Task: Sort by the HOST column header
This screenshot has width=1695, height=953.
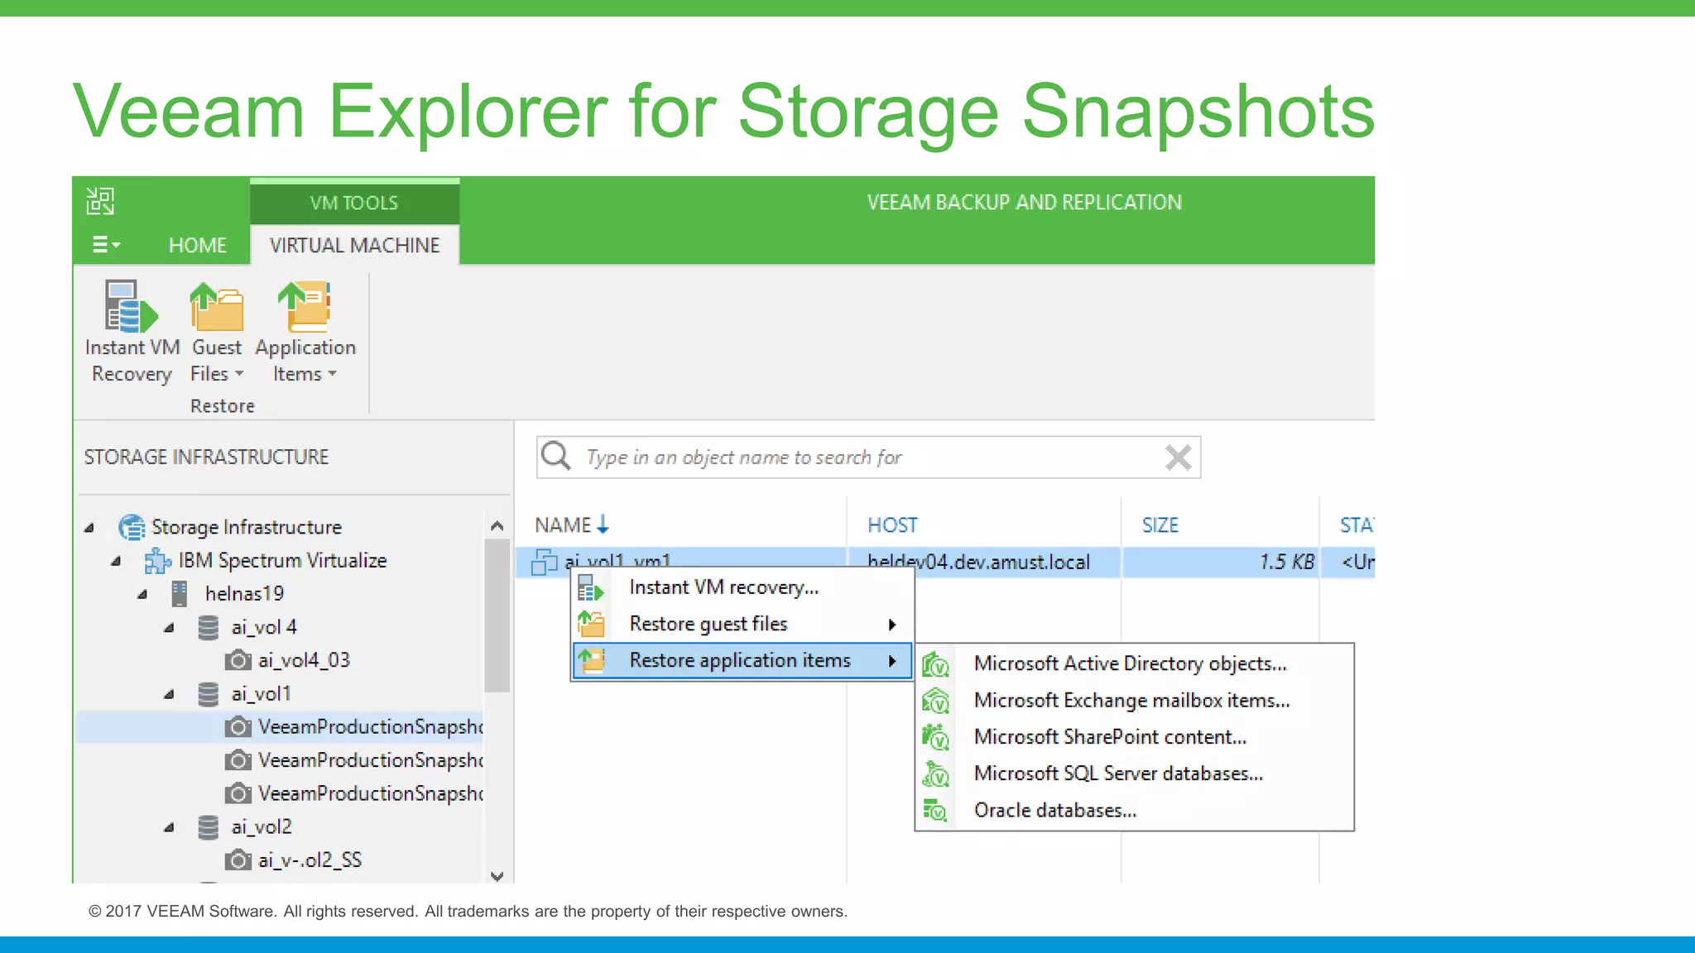Action: pos(892,525)
